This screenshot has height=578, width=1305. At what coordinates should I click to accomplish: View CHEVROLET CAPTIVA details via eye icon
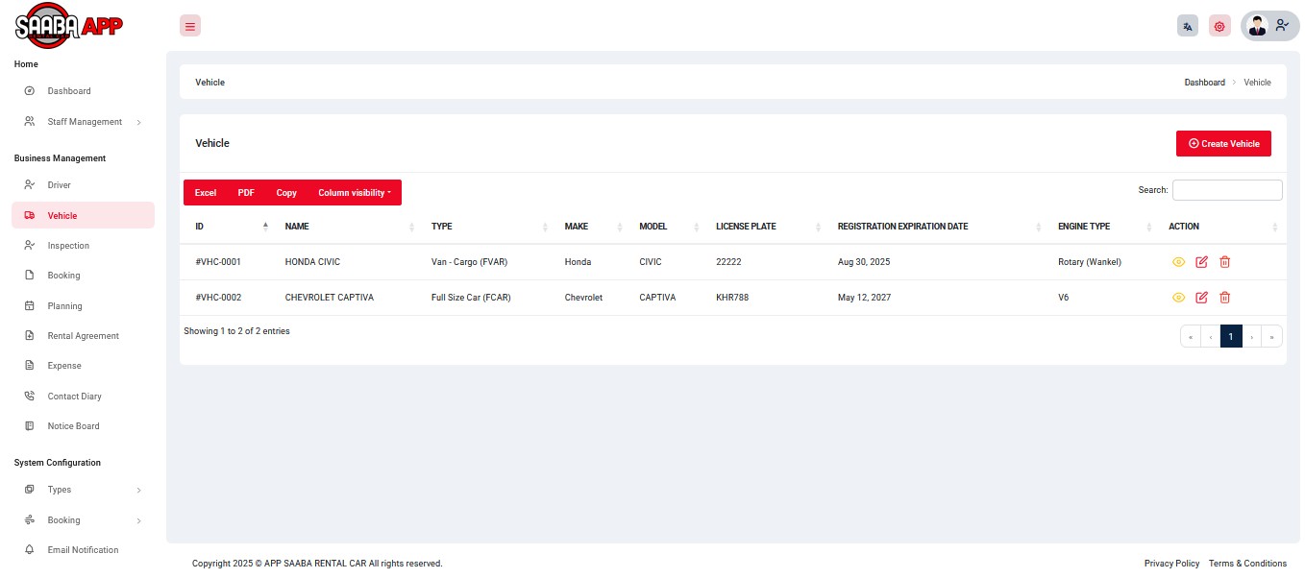pos(1178,298)
